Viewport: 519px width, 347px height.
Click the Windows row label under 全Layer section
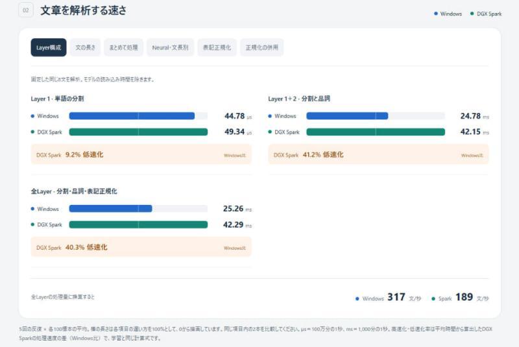[x=45, y=209]
